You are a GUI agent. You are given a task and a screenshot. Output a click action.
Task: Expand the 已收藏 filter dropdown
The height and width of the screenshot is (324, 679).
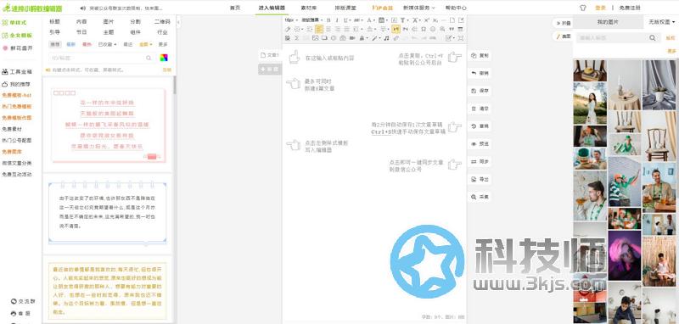pos(107,45)
